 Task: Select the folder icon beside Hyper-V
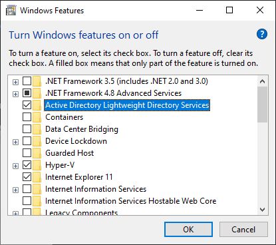pyautogui.click(x=37, y=165)
